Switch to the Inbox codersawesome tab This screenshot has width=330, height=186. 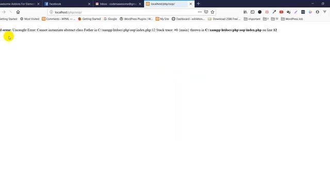(x=118, y=4)
